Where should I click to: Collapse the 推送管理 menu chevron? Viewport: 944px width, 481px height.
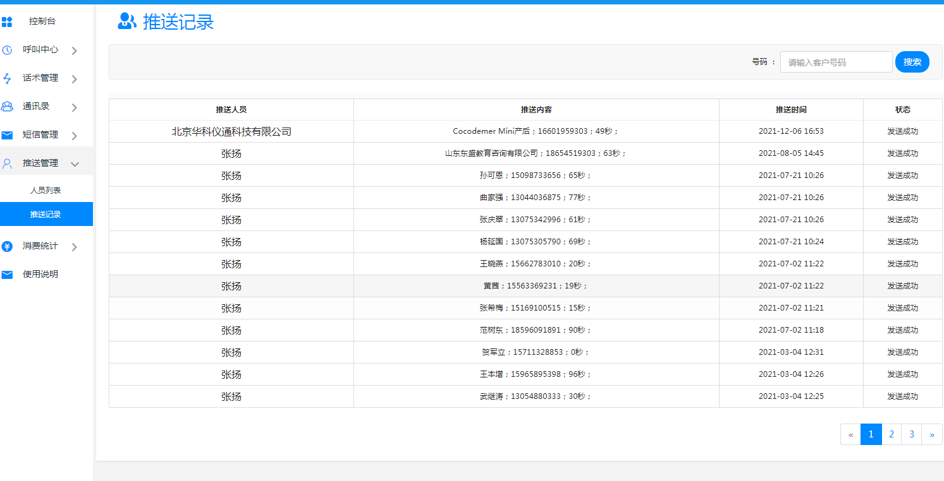[75, 164]
